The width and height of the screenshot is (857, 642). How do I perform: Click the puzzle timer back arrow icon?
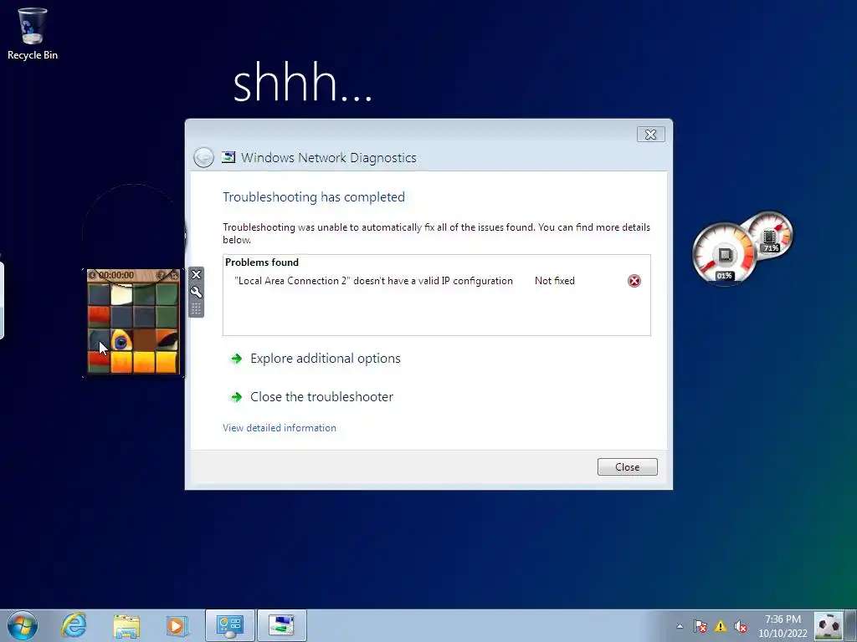pyautogui.click(x=92, y=275)
